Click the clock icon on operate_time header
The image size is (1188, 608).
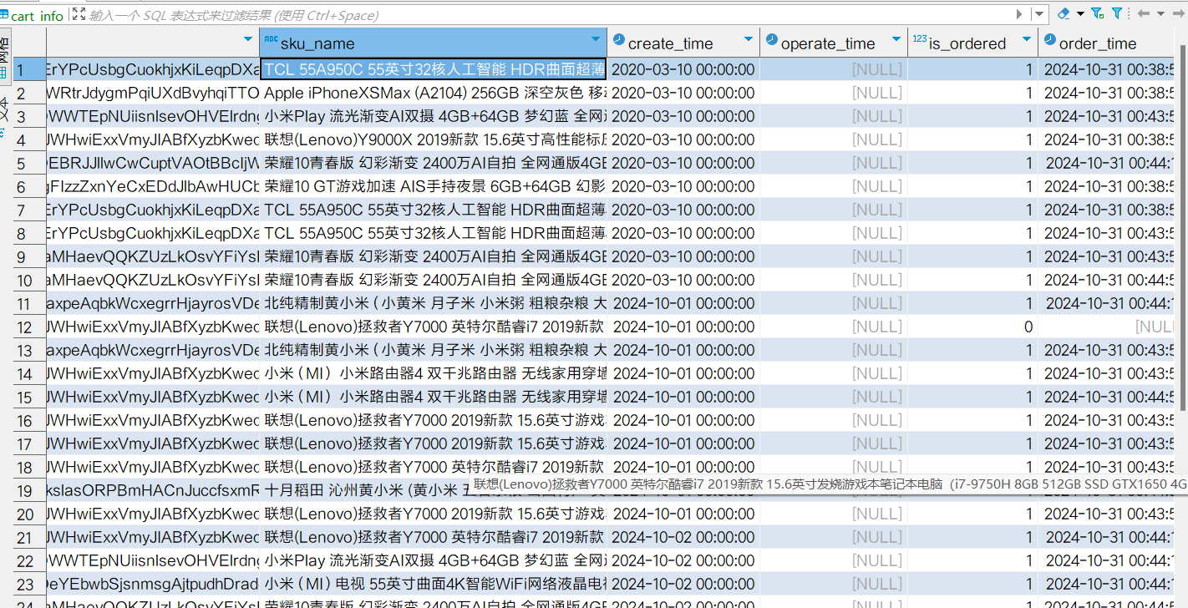pyautogui.click(x=771, y=39)
